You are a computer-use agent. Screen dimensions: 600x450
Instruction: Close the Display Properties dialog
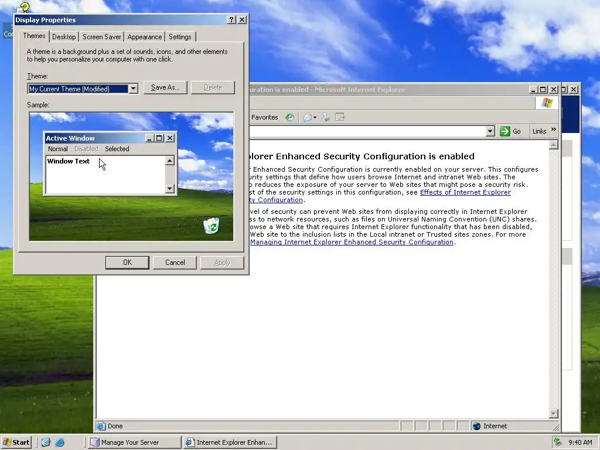coord(242,20)
